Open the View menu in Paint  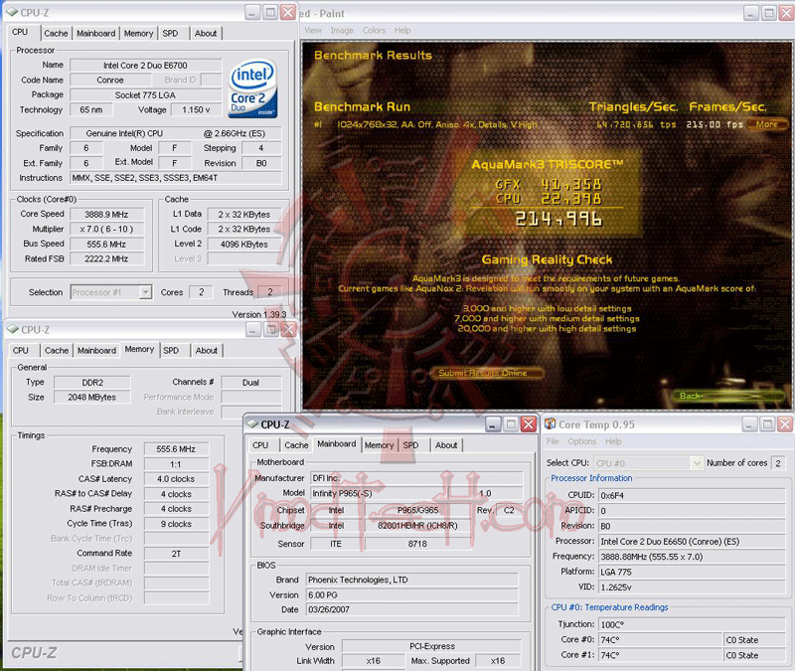coord(313,31)
